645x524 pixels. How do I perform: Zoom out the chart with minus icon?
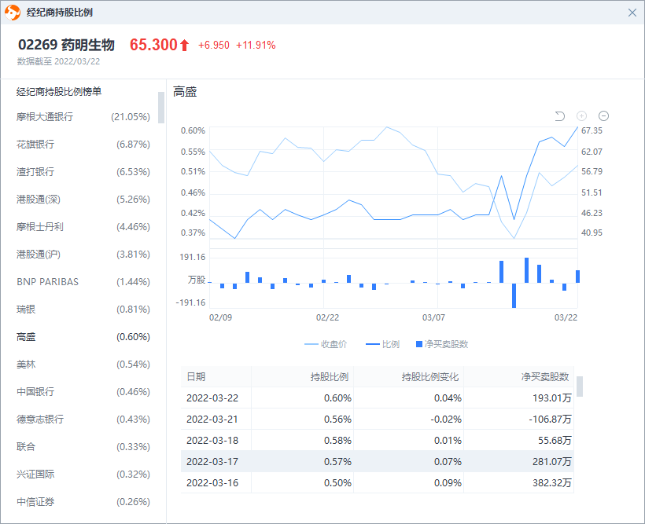click(x=603, y=116)
